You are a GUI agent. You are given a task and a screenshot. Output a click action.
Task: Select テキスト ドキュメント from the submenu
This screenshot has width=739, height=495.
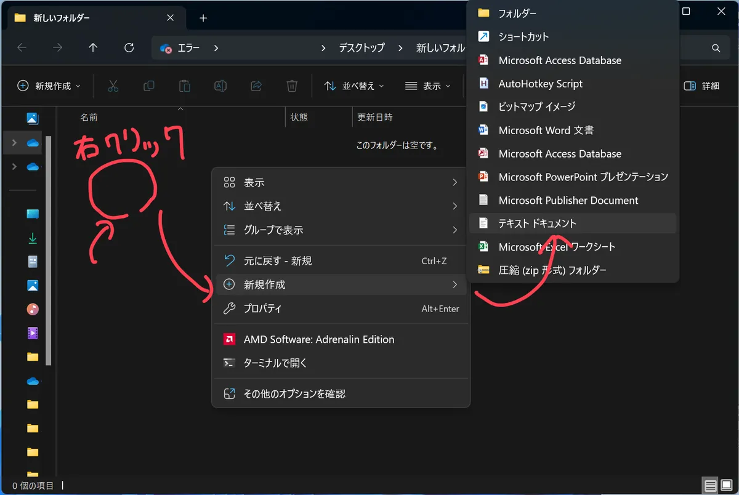pos(537,223)
